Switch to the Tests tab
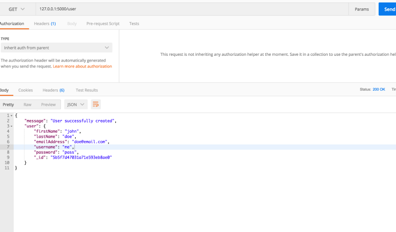Image resolution: width=396 pixels, height=232 pixels. (134, 23)
